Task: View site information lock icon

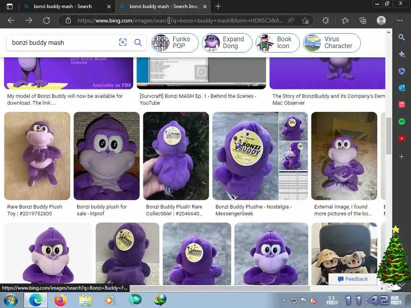Action: [x=68, y=20]
